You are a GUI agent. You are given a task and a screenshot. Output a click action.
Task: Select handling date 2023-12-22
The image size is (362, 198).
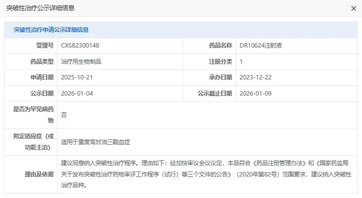coord(255,77)
